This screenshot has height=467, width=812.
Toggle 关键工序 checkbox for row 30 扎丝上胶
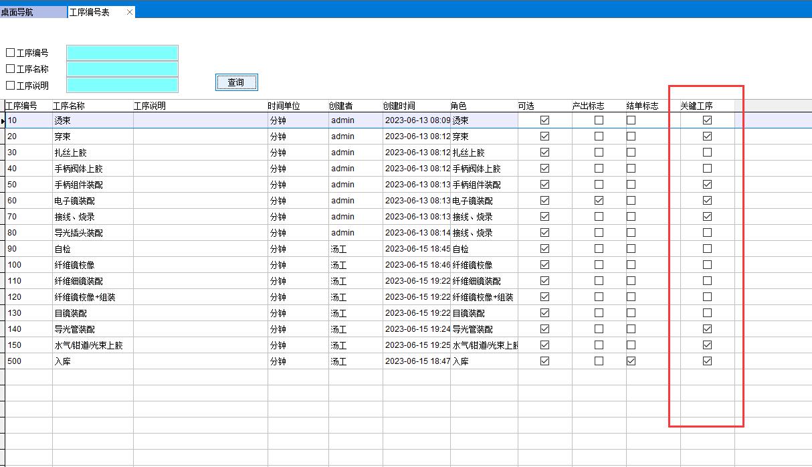tap(707, 153)
